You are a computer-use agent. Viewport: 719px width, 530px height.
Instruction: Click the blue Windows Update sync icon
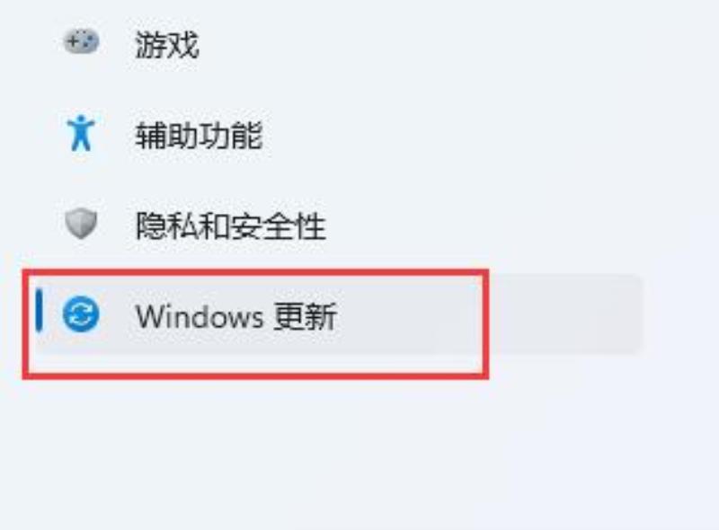click(x=81, y=314)
